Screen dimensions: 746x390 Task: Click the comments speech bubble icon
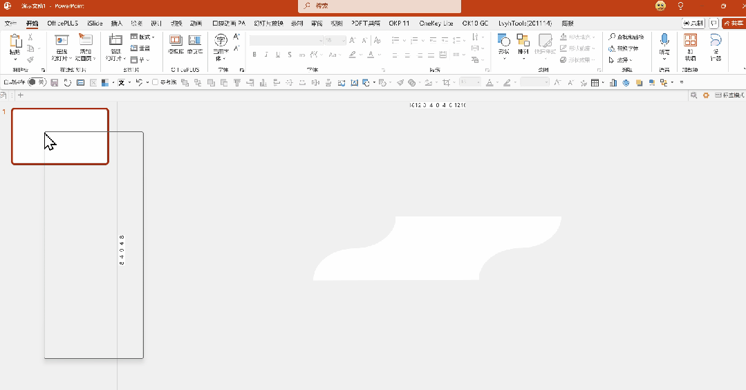click(714, 23)
